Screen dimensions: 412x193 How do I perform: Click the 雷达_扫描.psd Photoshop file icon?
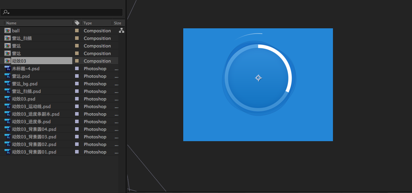click(x=7, y=91)
